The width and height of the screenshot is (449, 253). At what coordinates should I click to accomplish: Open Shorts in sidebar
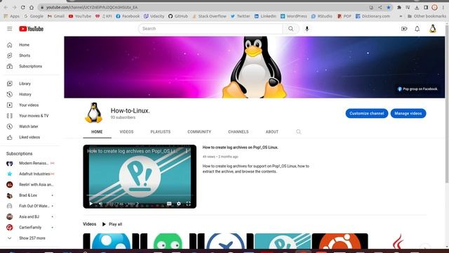coord(30,56)
